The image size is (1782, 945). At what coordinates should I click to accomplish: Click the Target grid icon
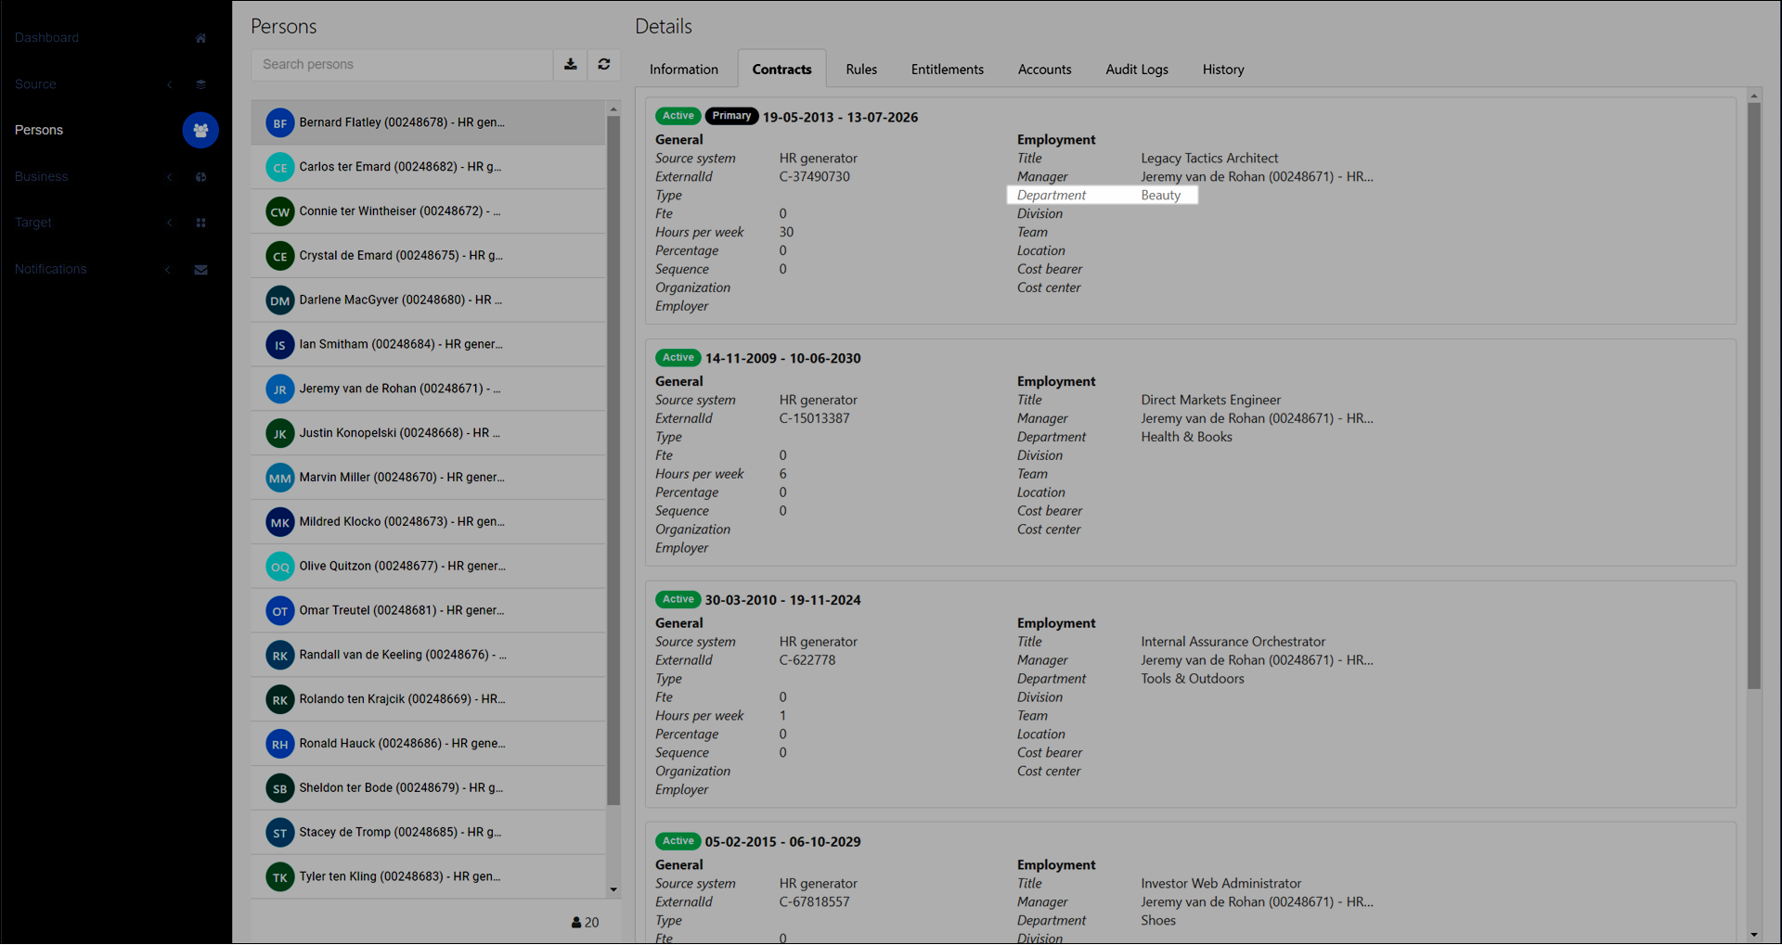pyautogui.click(x=200, y=223)
